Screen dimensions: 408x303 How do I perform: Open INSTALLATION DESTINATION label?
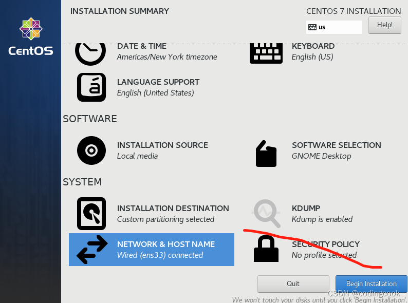pos(173,209)
